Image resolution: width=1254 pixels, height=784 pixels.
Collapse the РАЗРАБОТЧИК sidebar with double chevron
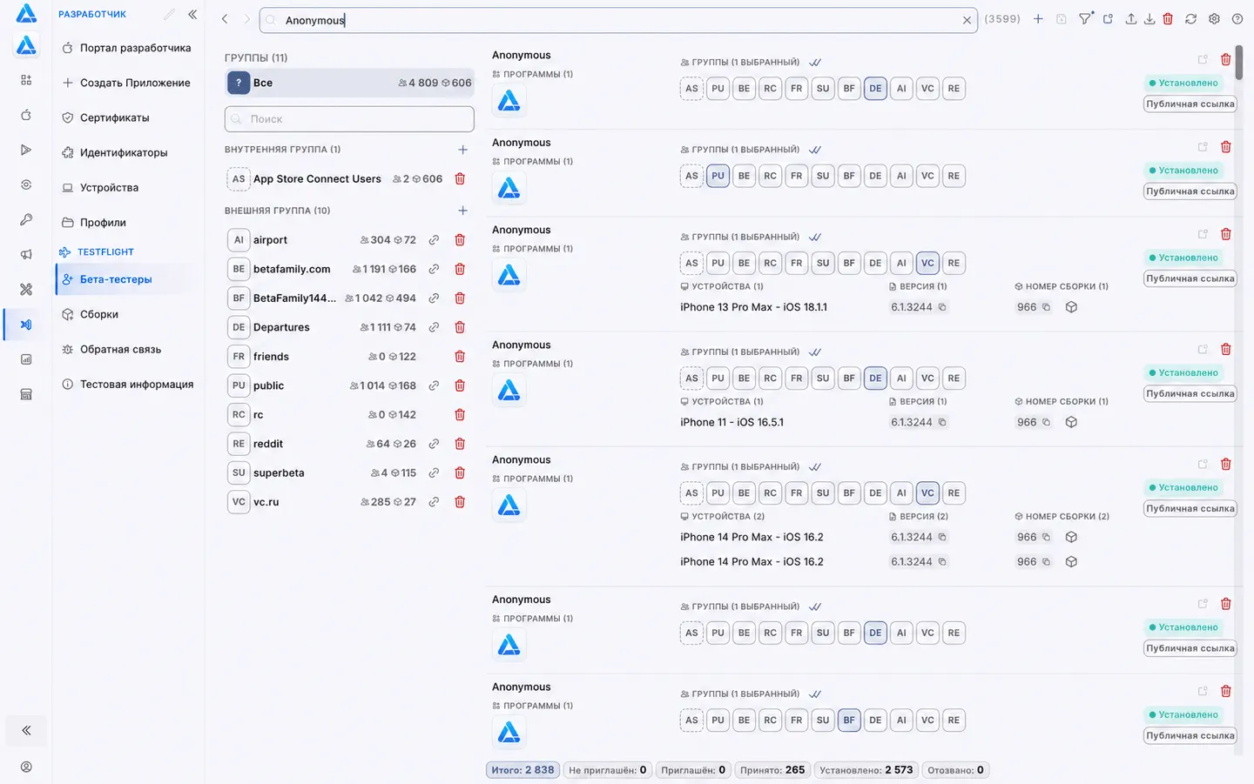click(192, 14)
